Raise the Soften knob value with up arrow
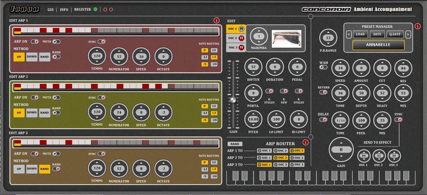This screenshot has height=195, width=427. (x=253, y=62)
